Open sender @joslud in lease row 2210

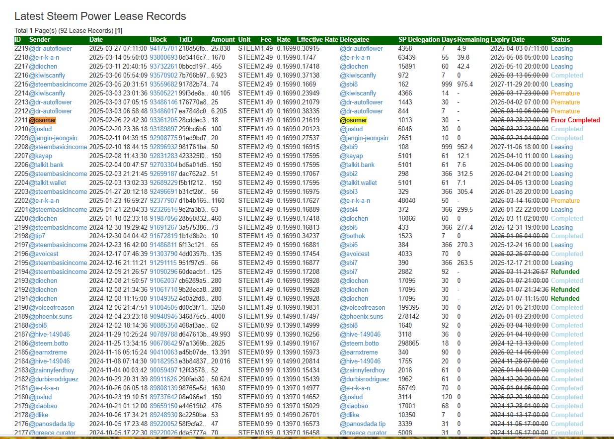tap(40, 129)
